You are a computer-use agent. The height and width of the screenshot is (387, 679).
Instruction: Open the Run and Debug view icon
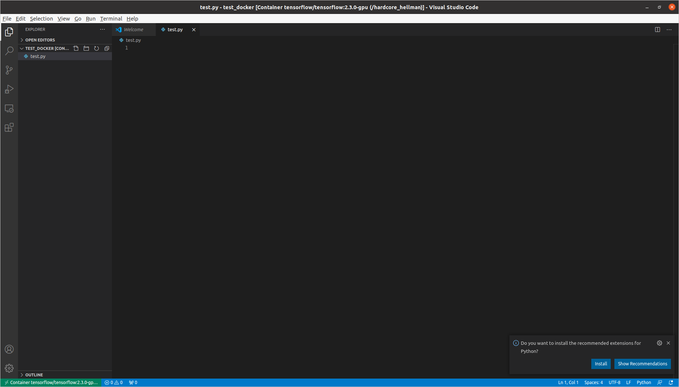(9, 89)
